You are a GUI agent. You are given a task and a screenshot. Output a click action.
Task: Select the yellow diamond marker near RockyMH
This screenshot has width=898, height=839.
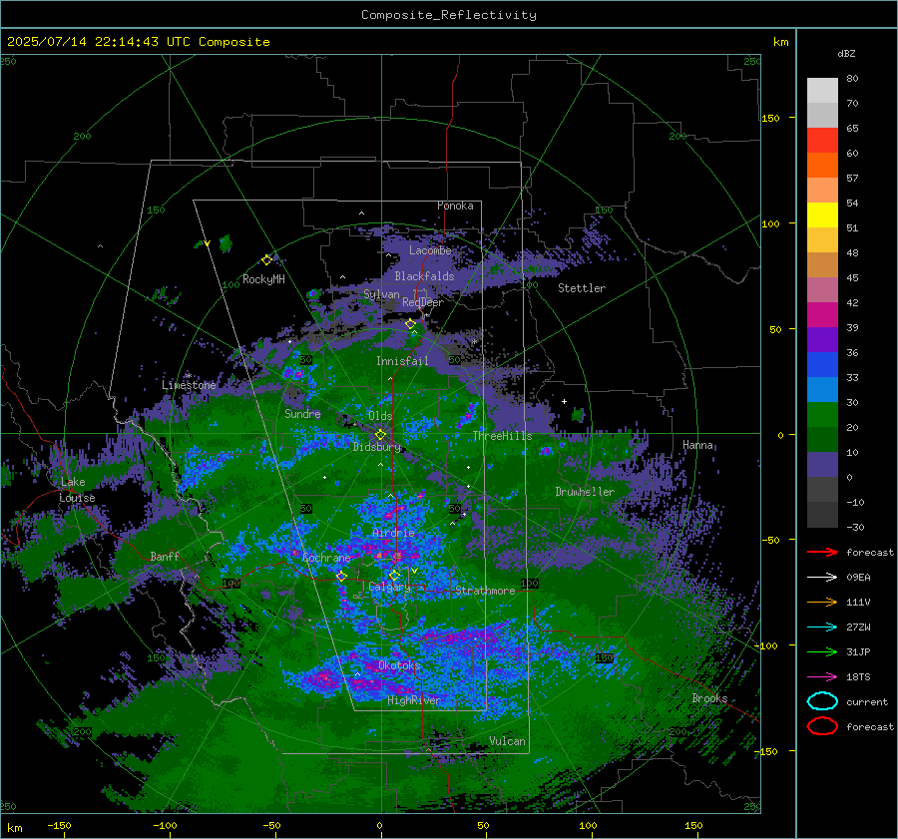[x=266, y=260]
